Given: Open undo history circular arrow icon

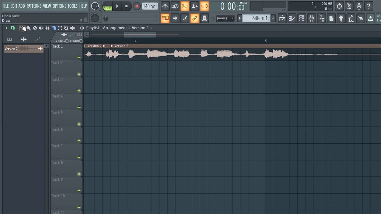Looking at the screenshot, I should click(x=339, y=6).
